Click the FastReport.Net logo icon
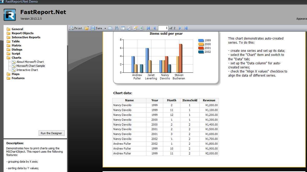This screenshot has height=172, width=307. tap(10, 15)
